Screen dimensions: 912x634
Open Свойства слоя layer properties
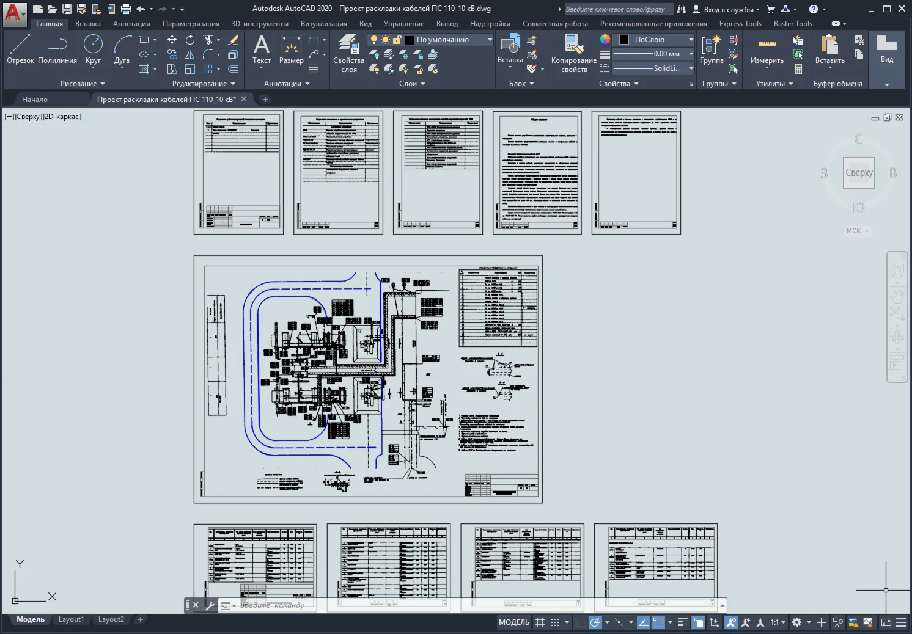[x=348, y=54]
